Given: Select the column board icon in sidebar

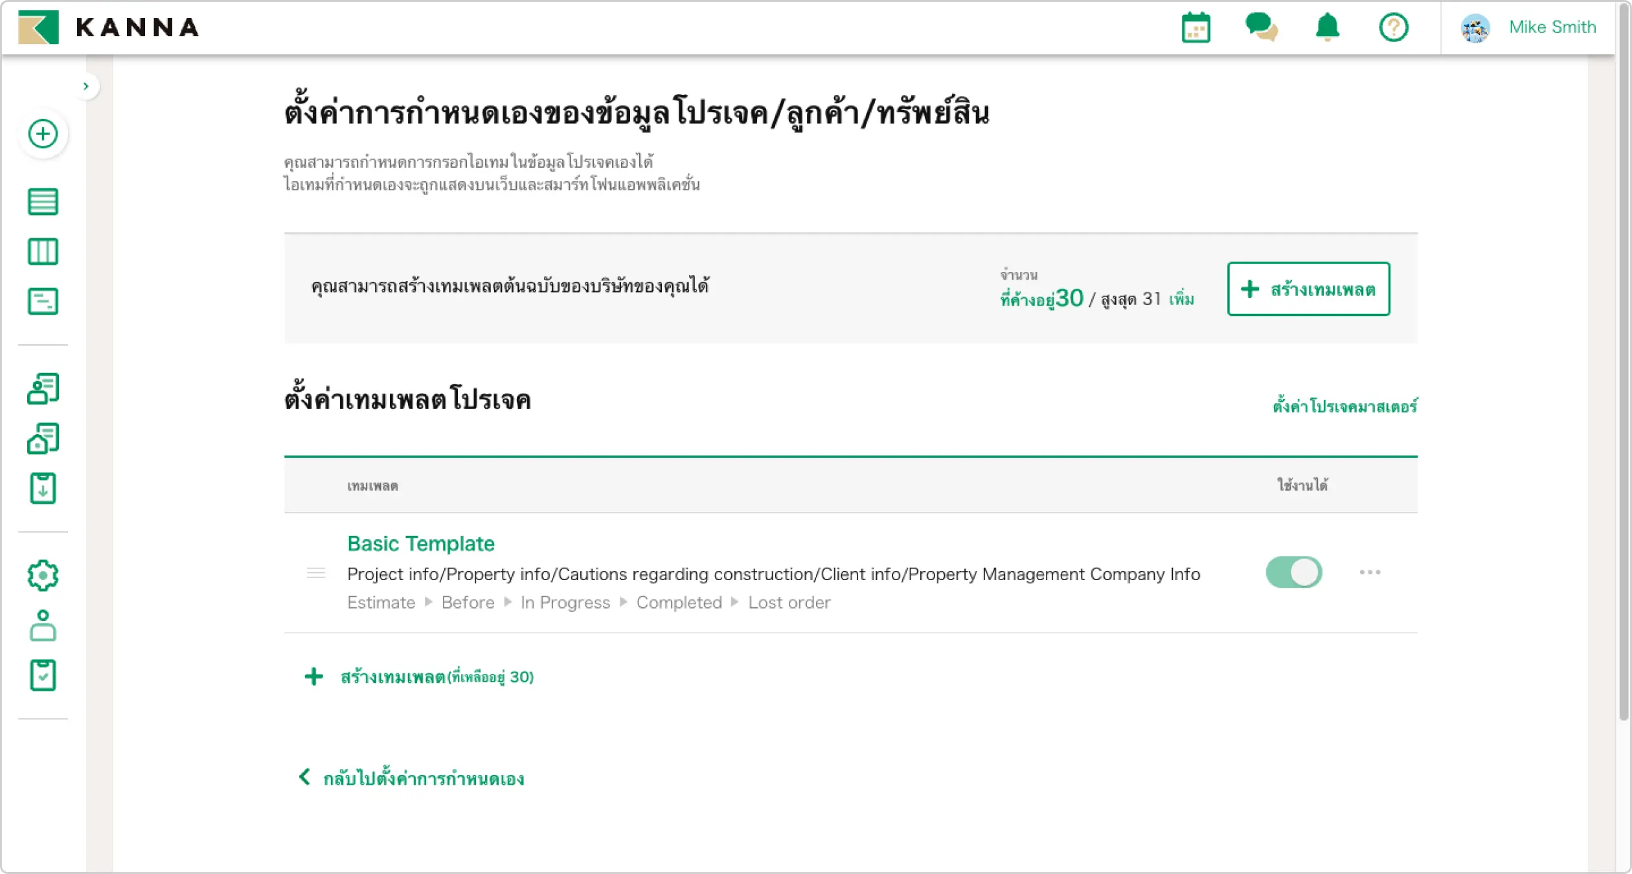Looking at the screenshot, I should 43,252.
